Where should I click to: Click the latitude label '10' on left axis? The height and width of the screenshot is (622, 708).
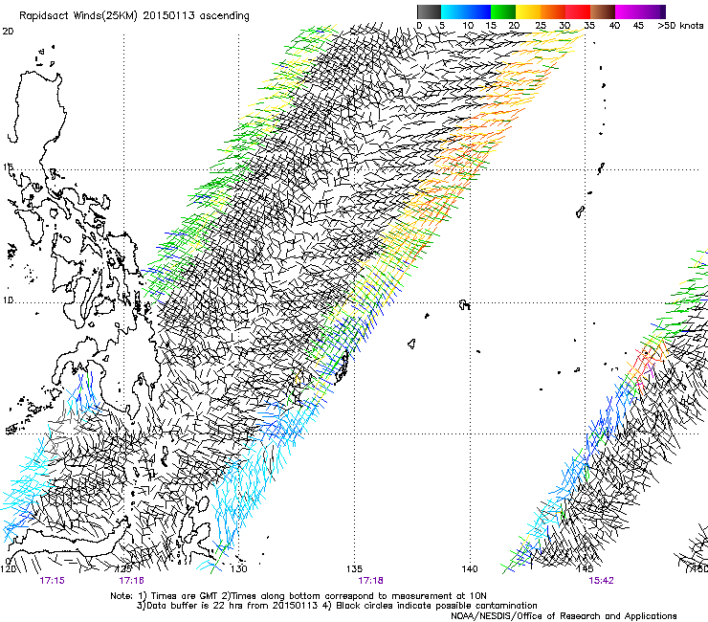coord(8,300)
